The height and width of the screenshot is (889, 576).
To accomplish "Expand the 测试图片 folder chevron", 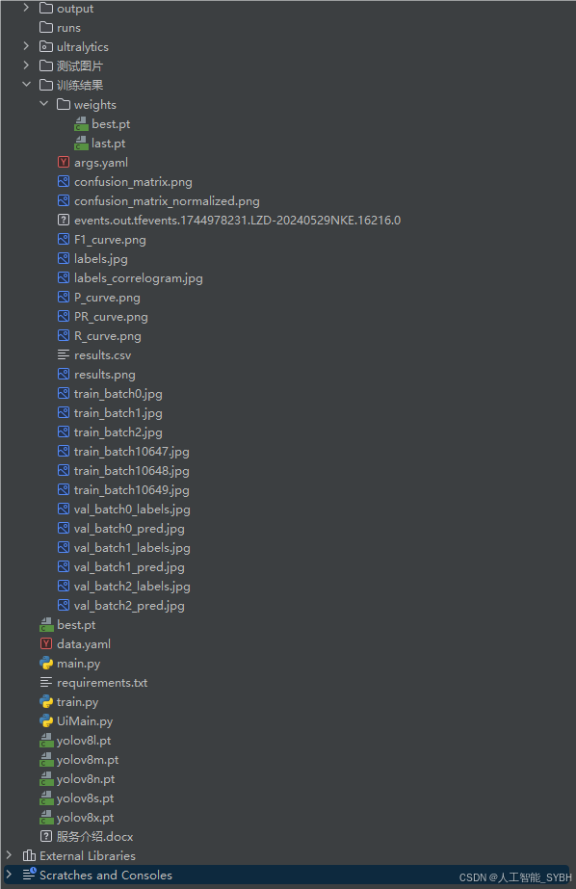I will pyautogui.click(x=26, y=65).
